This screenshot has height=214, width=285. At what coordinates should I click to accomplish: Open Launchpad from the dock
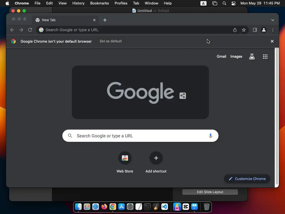coord(87,207)
